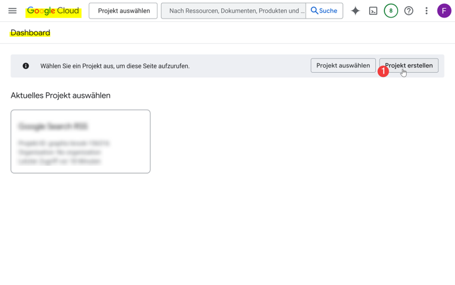
Task: Click the red step 1 marker badge
Action: [x=383, y=71]
